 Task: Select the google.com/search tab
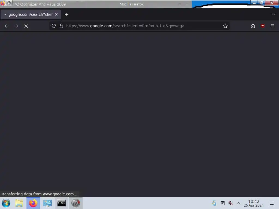tap(31, 14)
